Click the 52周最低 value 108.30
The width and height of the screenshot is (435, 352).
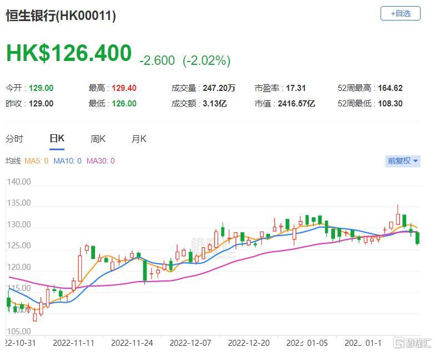(x=390, y=104)
